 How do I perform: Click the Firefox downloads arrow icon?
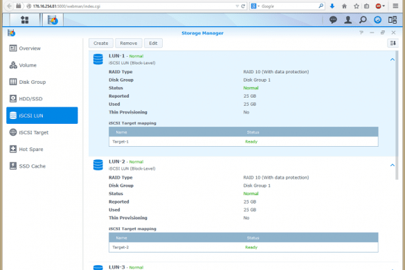click(332, 6)
